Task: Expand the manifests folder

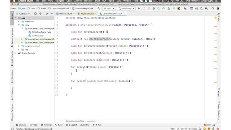Action: pyautogui.click(x=18, y=22)
